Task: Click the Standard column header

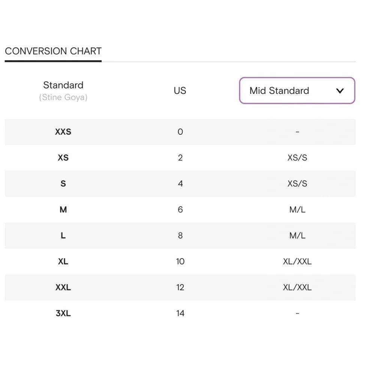Action: [63, 85]
